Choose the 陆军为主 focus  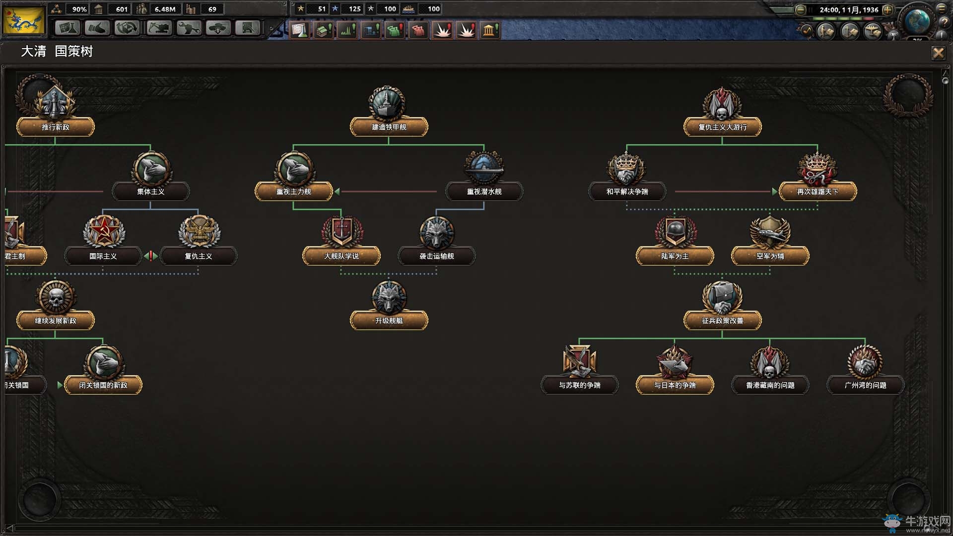tap(675, 256)
